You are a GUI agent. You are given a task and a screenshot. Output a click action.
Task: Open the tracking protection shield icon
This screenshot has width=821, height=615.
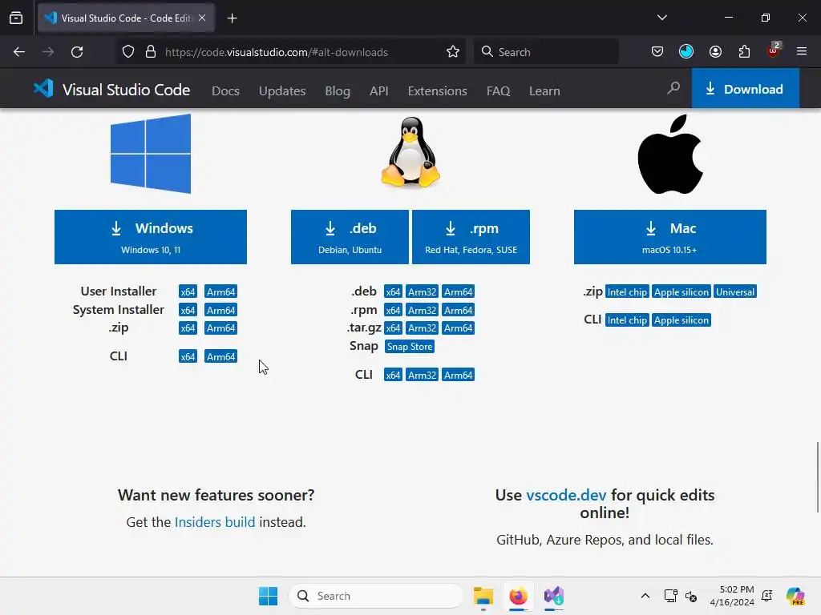[x=128, y=52]
